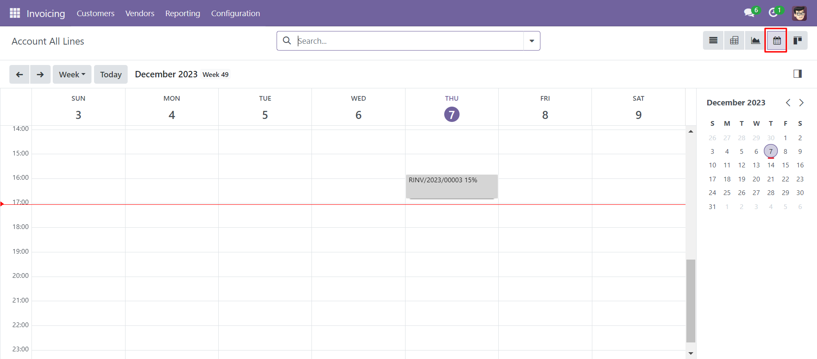The height and width of the screenshot is (359, 817).
Task: Select Tuesday 5 column header
Action: 265,107
